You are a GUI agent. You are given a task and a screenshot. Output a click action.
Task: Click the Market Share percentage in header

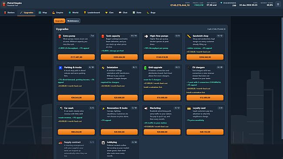[x=270, y=5]
